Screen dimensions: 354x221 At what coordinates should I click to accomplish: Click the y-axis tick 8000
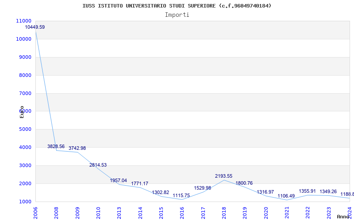pos(25,75)
